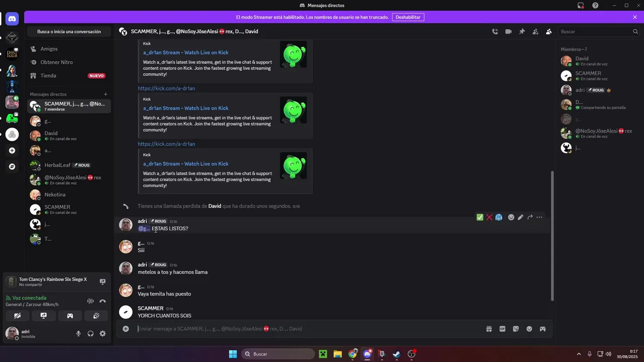Screen dimensions: 644x362
Task: Click David name in missed call message
Action: (215, 206)
